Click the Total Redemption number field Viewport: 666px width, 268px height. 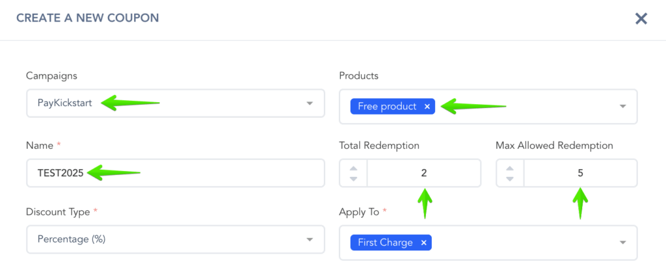click(x=423, y=173)
